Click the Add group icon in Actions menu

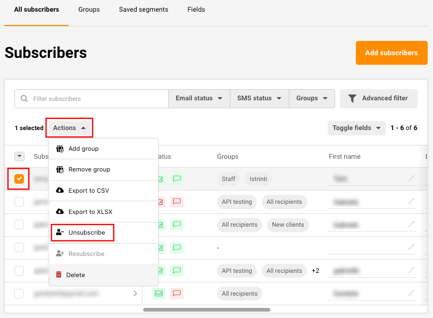tap(60, 149)
